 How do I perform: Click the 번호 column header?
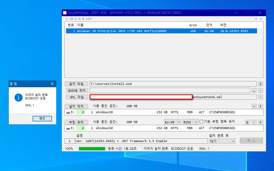[71, 25]
